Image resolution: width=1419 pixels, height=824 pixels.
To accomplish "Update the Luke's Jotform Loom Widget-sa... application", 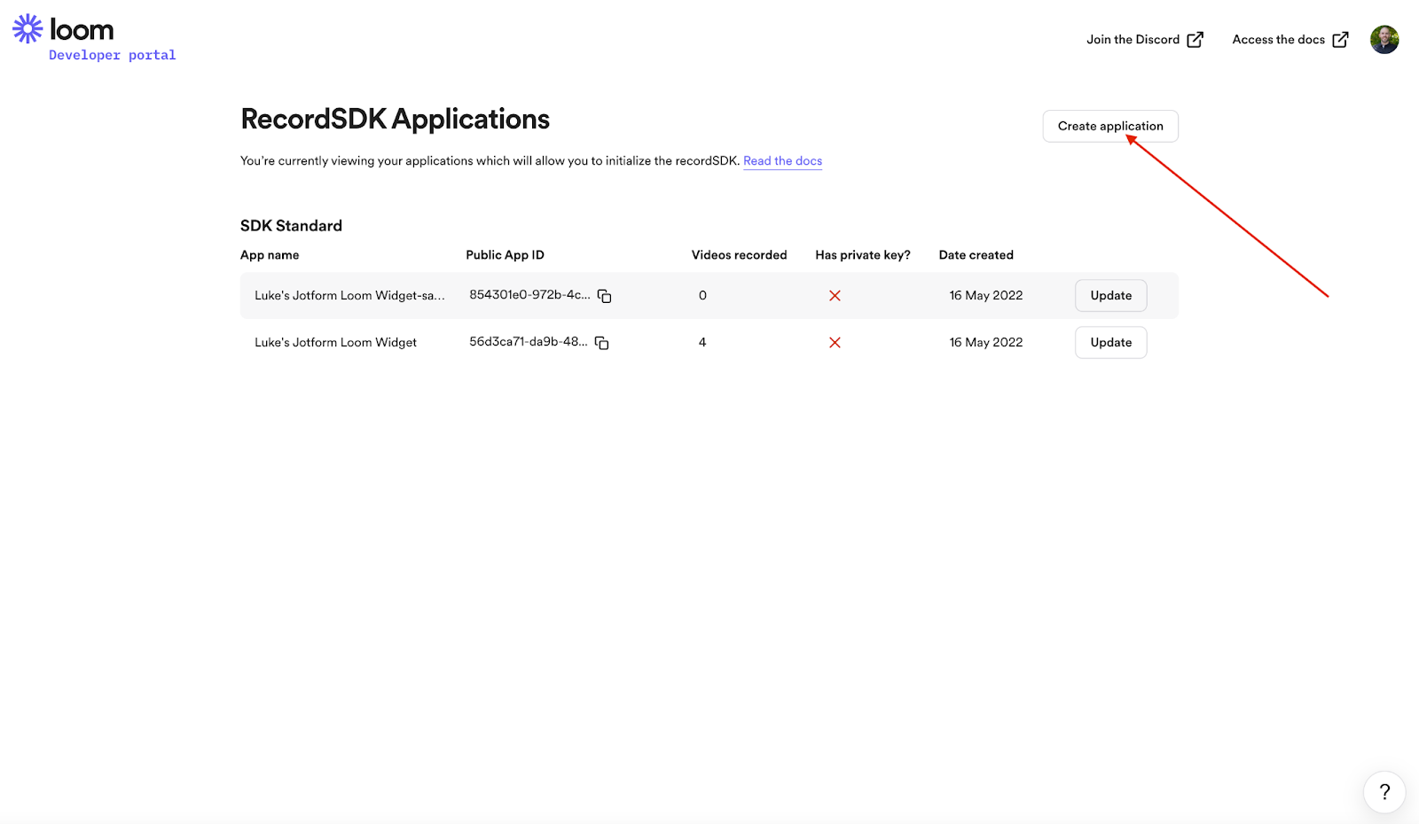I will [x=1111, y=296].
